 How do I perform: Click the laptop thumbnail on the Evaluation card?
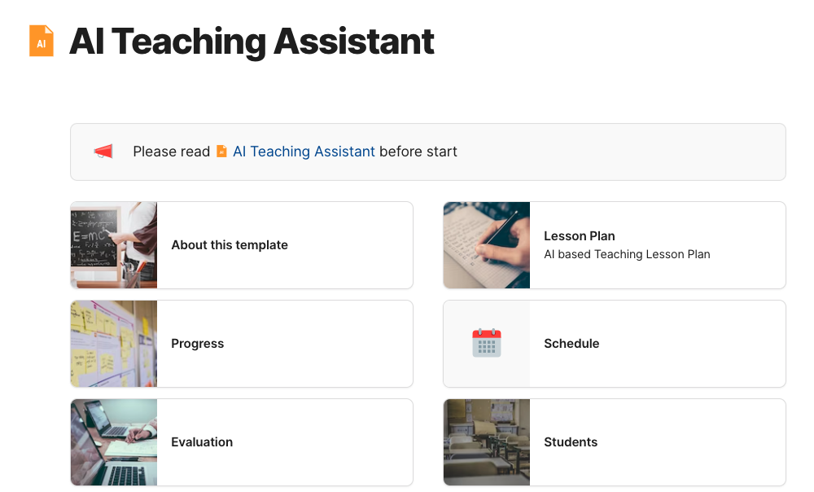[x=113, y=441]
